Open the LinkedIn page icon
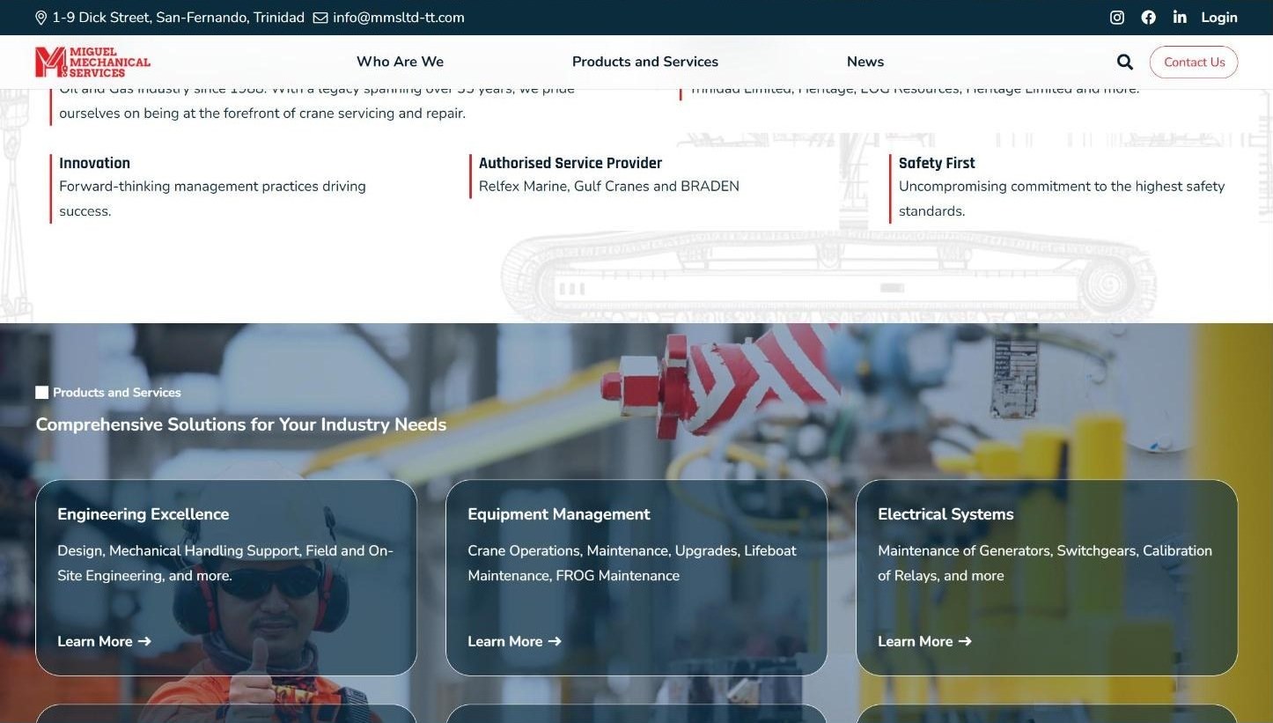The height and width of the screenshot is (723, 1273). coord(1180,18)
